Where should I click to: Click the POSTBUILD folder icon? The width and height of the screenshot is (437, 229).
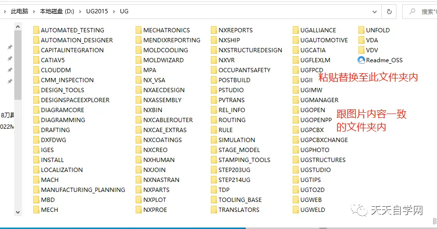click(214, 80)
